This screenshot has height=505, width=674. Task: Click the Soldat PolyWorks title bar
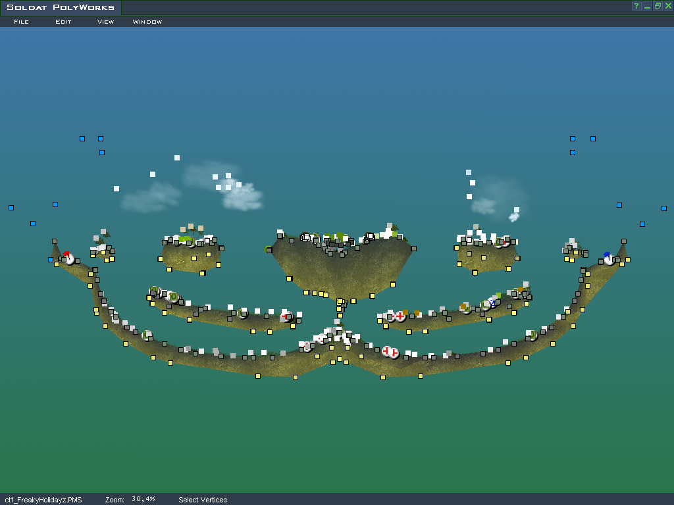pos(329,7)
